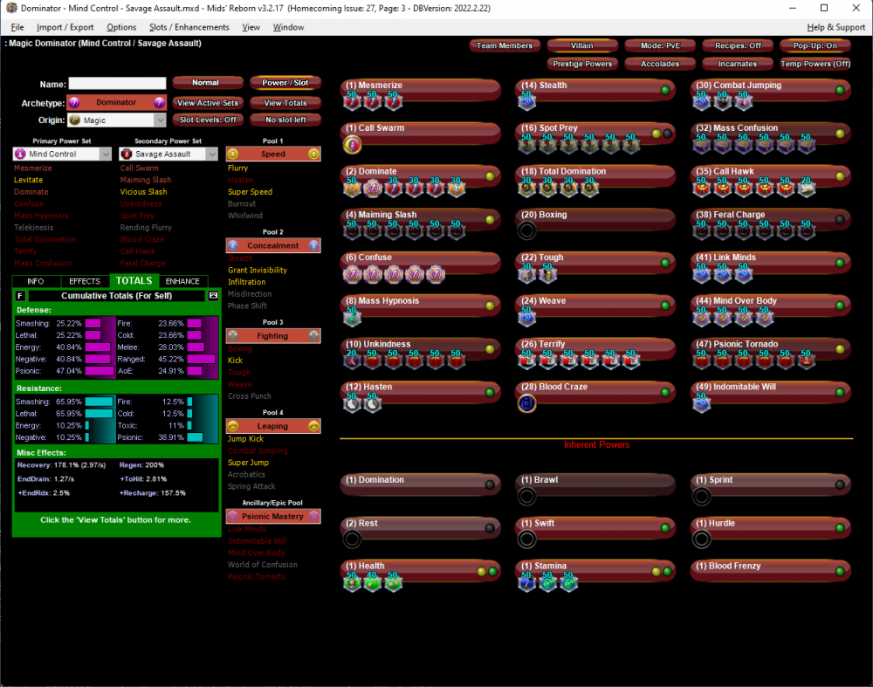Toggle the green indicator on Hasten
Viewport: 873px width, 687px height.
[491, 392]
